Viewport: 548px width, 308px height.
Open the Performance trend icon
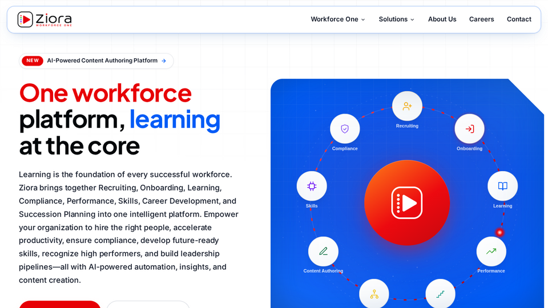[491, 252]
